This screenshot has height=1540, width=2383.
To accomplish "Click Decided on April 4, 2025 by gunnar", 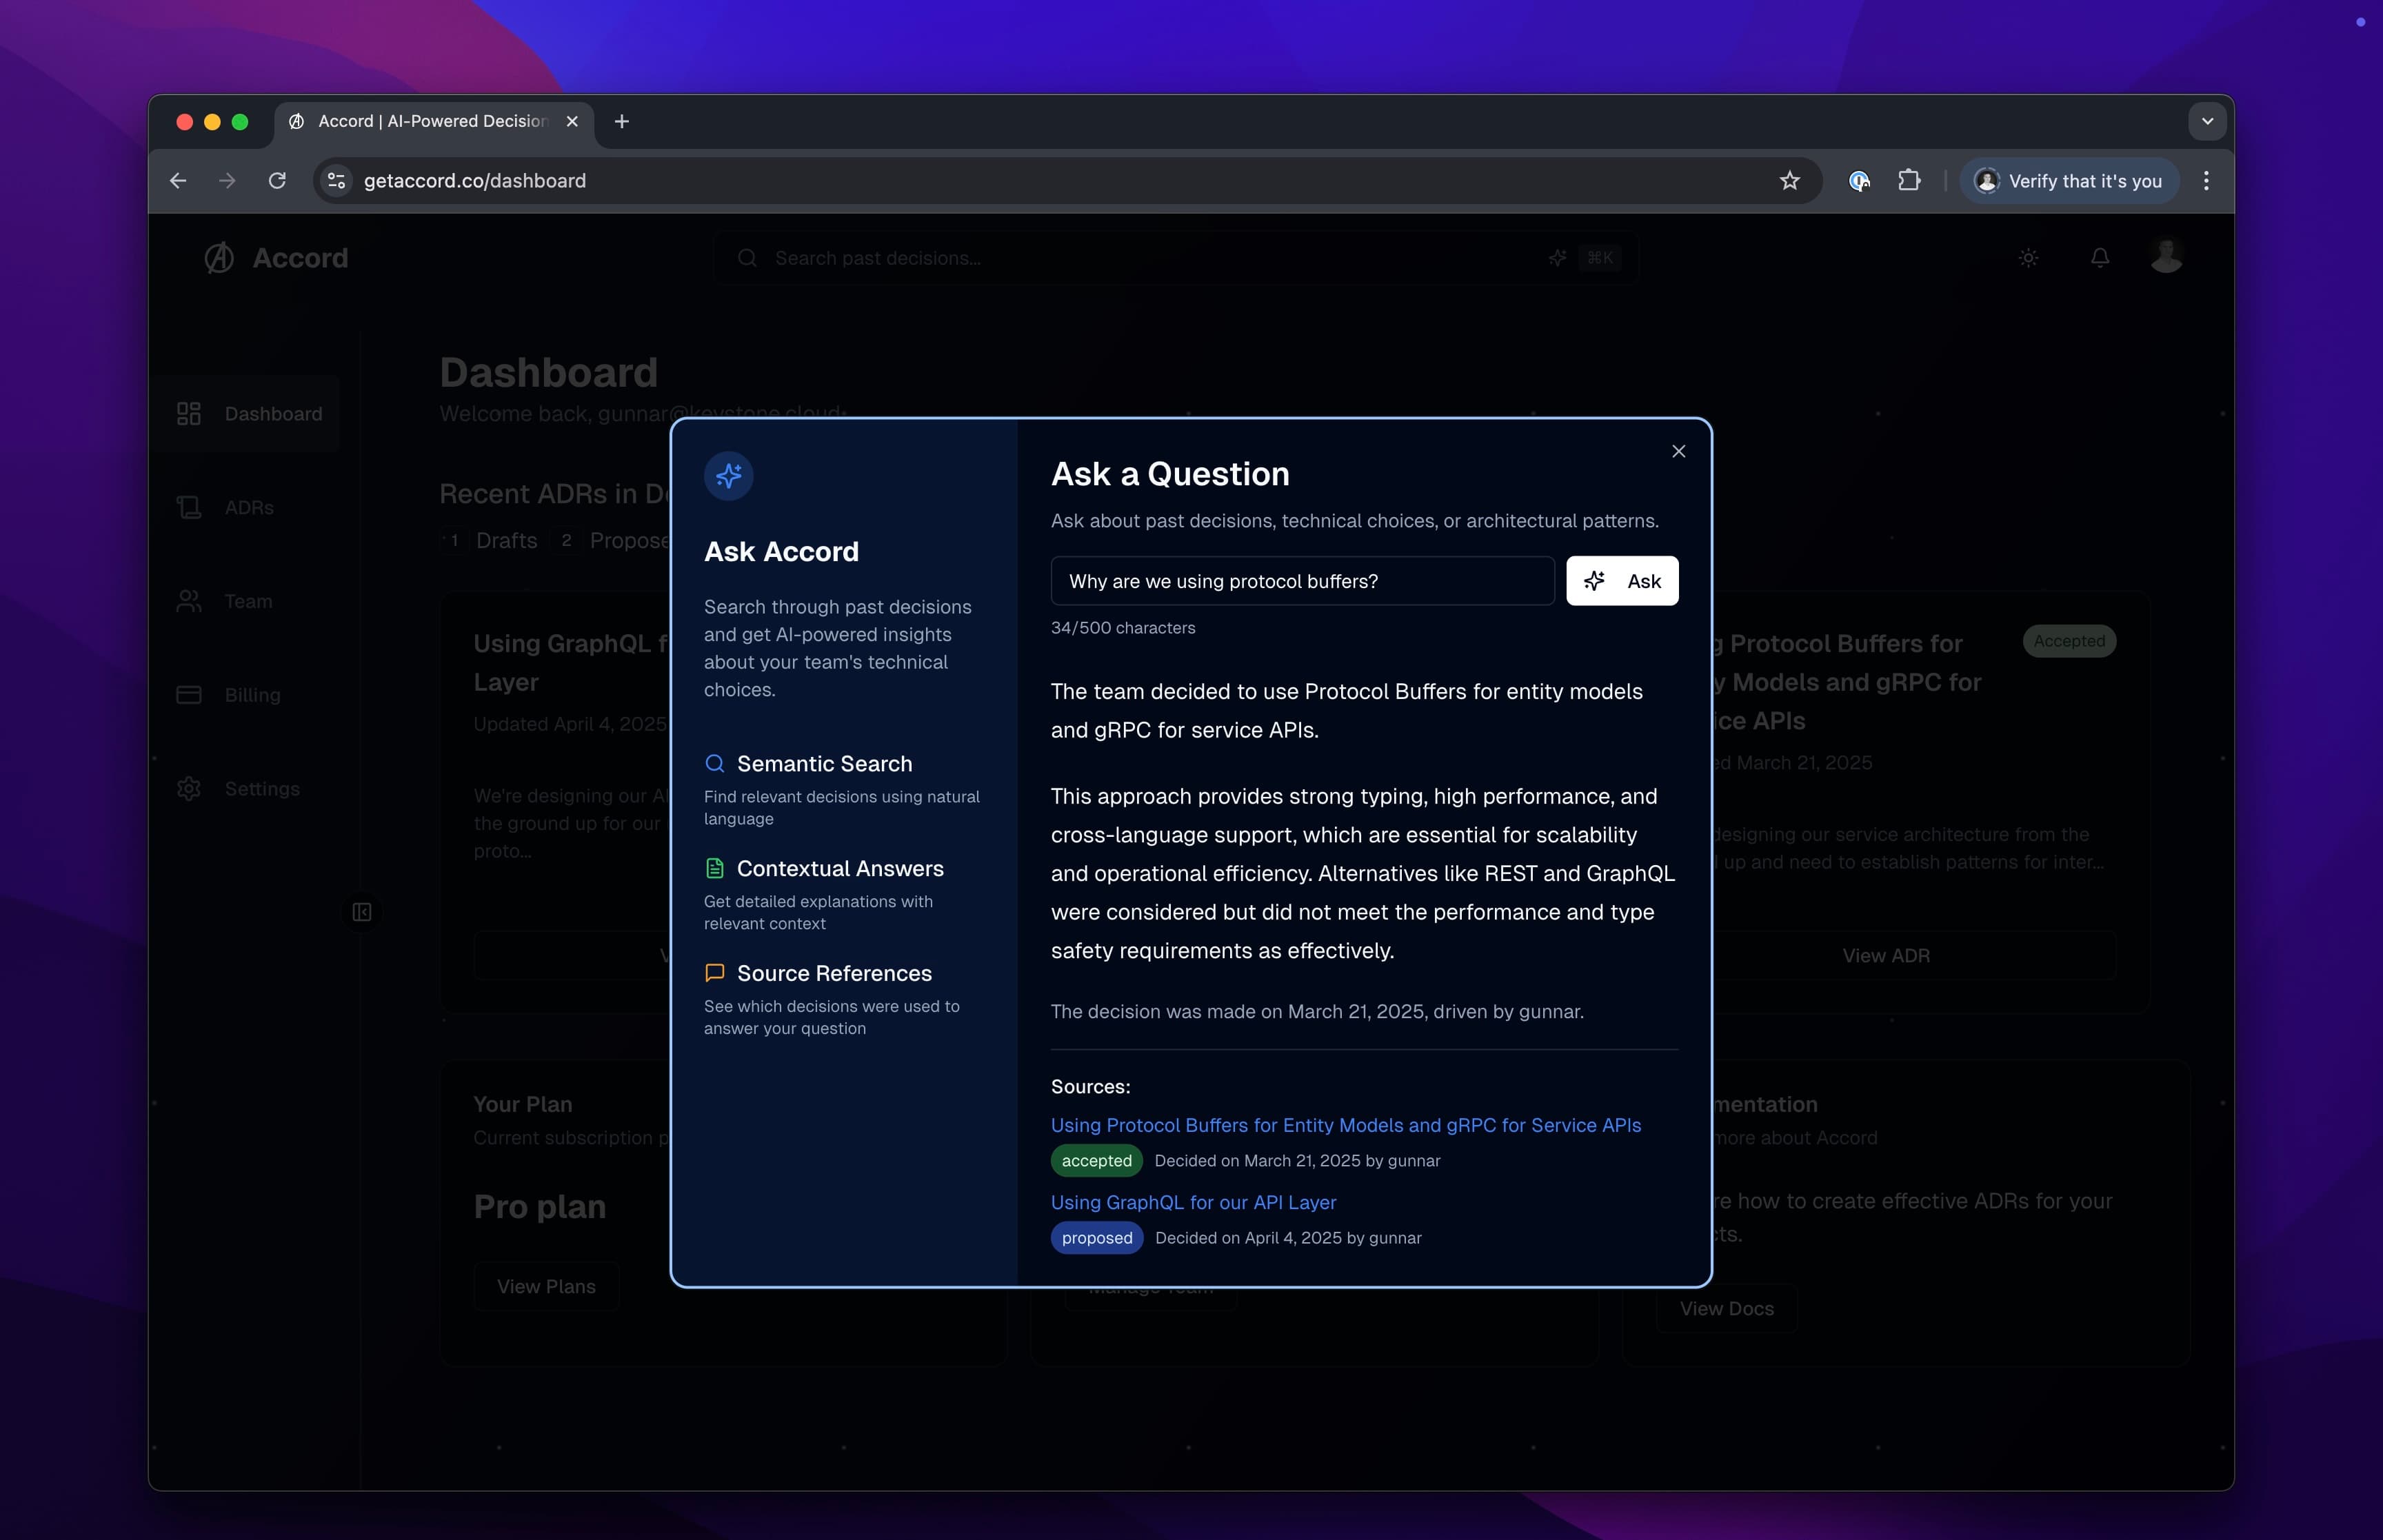I will (1288, 1238).
